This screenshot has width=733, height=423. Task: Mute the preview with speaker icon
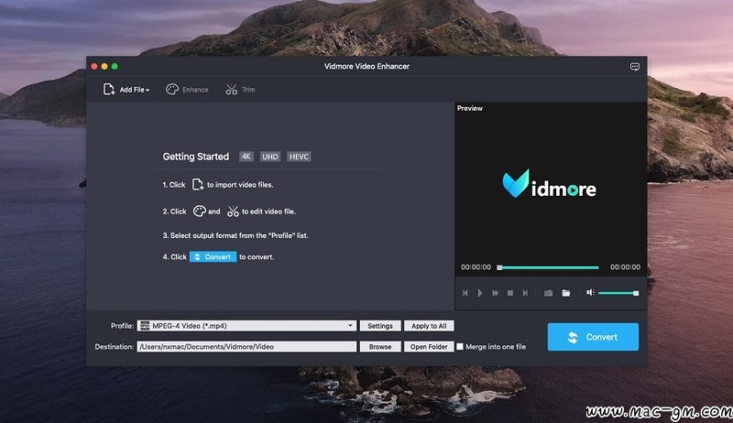click(590, 292)
